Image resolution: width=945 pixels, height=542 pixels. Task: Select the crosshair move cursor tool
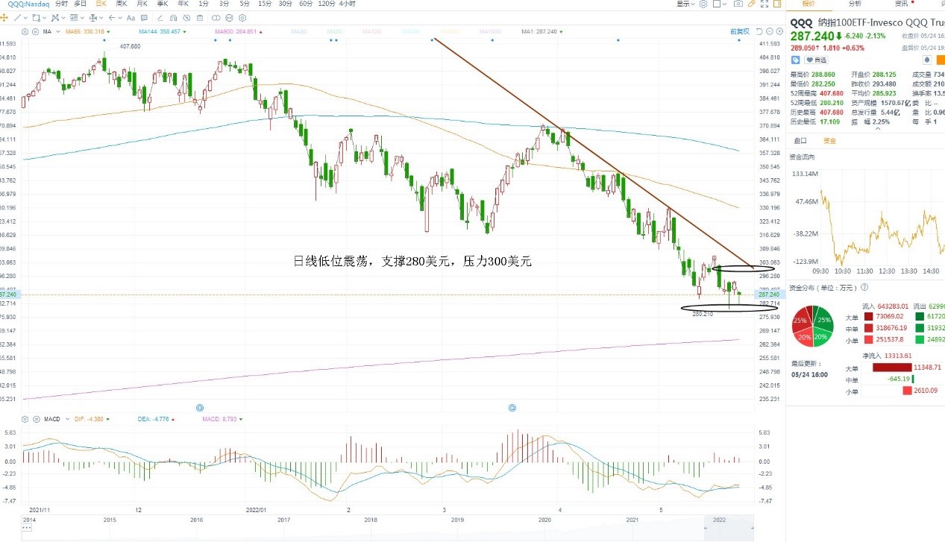pyautogui.click(x=4, y=18)
